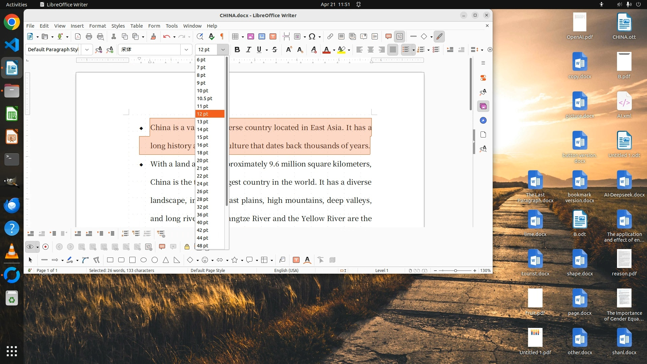Open the Format menu
Screen dimensions: 647x364
(x=97, y=26)
